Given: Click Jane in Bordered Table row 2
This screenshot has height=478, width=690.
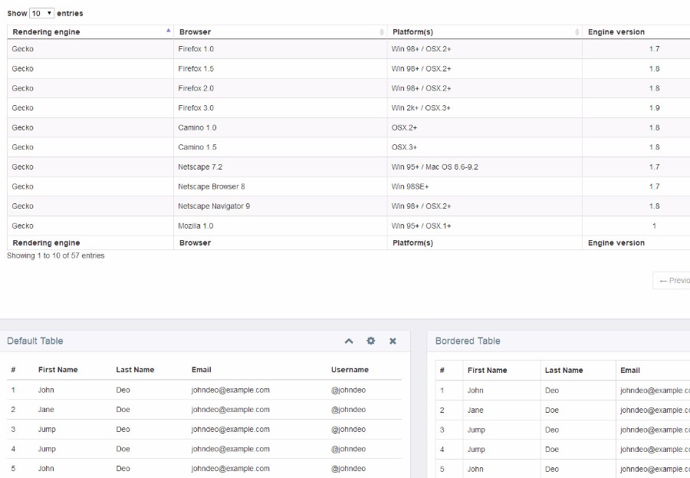Looking at the screenshot, I should click(475, 410).
